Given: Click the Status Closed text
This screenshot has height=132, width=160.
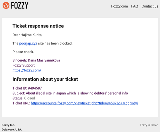Looking at the screenshot, I should coord(24,98).
